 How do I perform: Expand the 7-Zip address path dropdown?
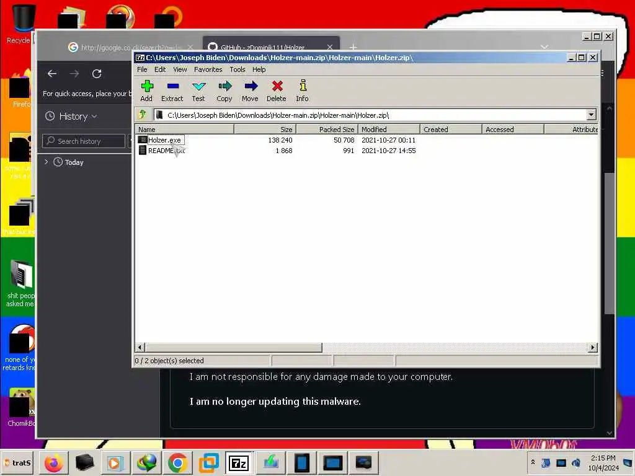pyautogui.click(x=591, y=115)
